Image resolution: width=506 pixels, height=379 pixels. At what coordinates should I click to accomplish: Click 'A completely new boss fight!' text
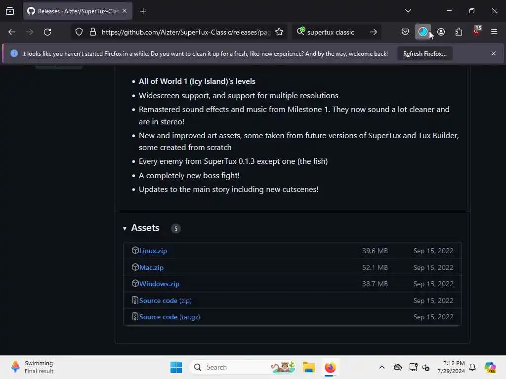tap(189, 176)
